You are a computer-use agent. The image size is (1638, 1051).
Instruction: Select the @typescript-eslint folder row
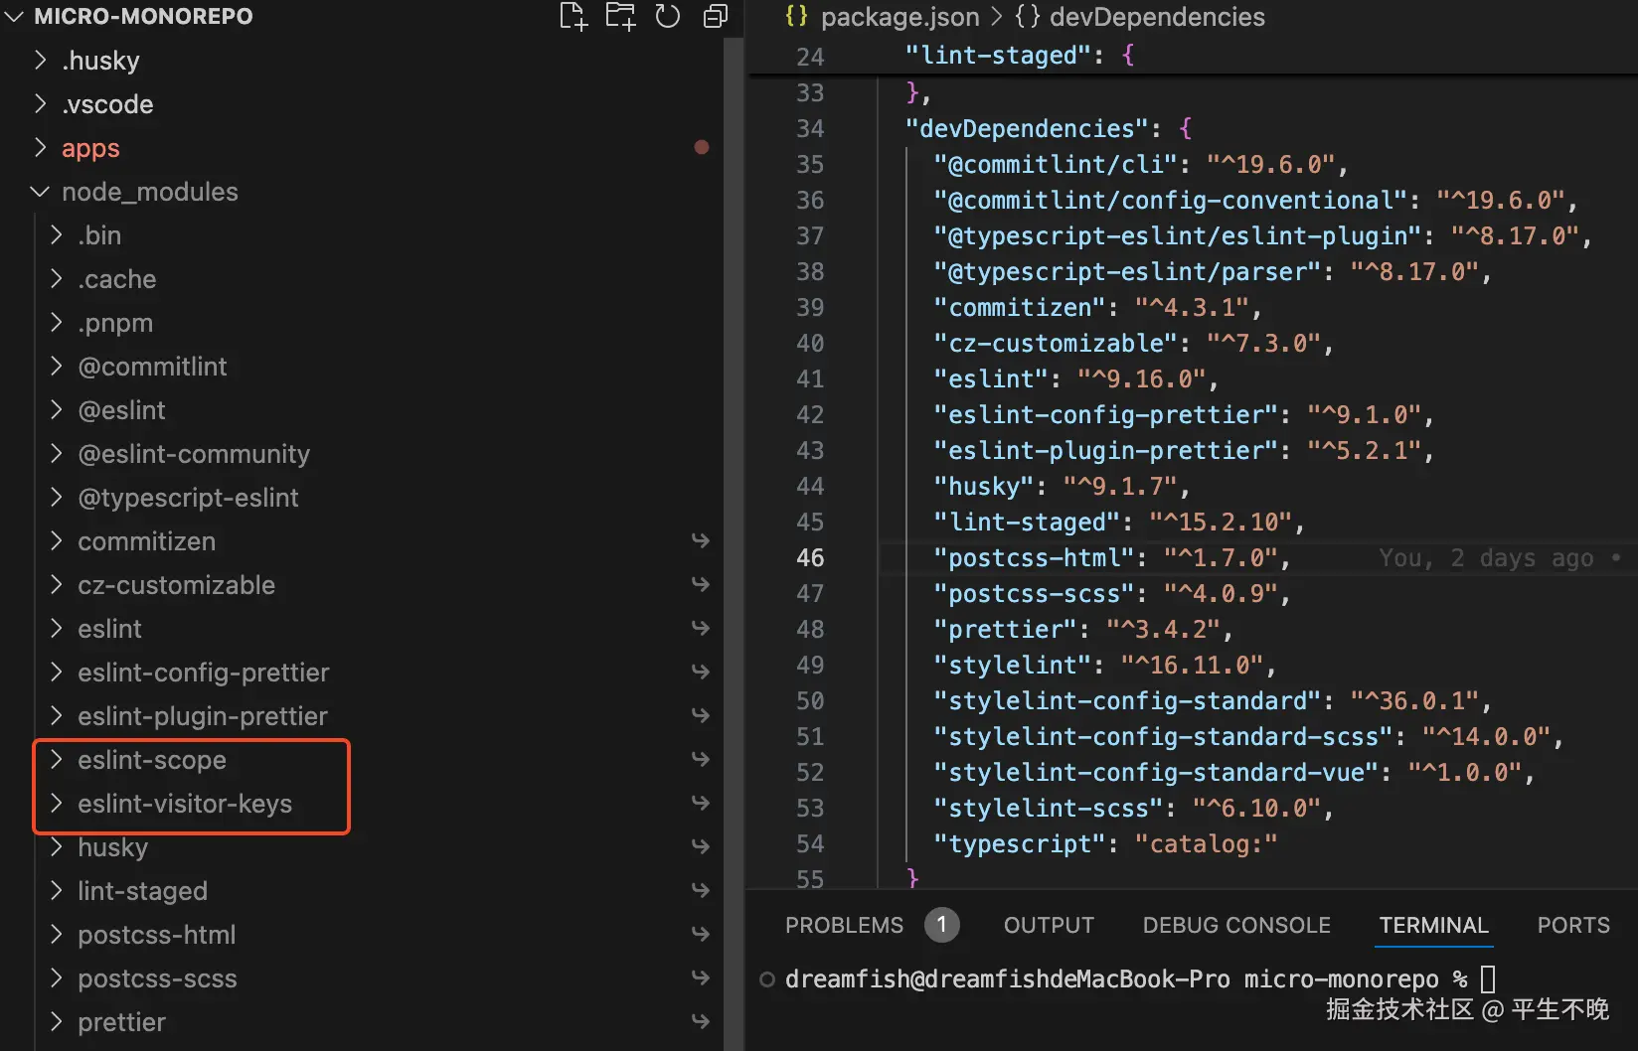click(x=363, y=497)
